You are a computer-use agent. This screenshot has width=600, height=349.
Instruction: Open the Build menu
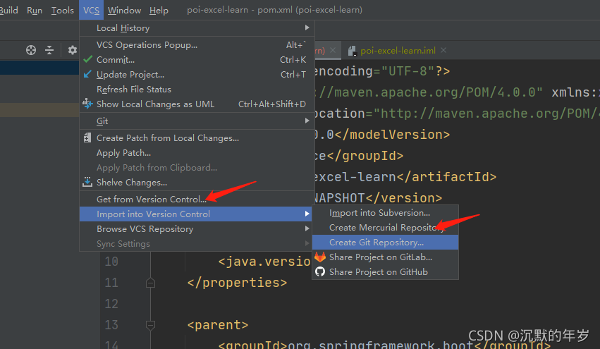(x=8, y=11)
